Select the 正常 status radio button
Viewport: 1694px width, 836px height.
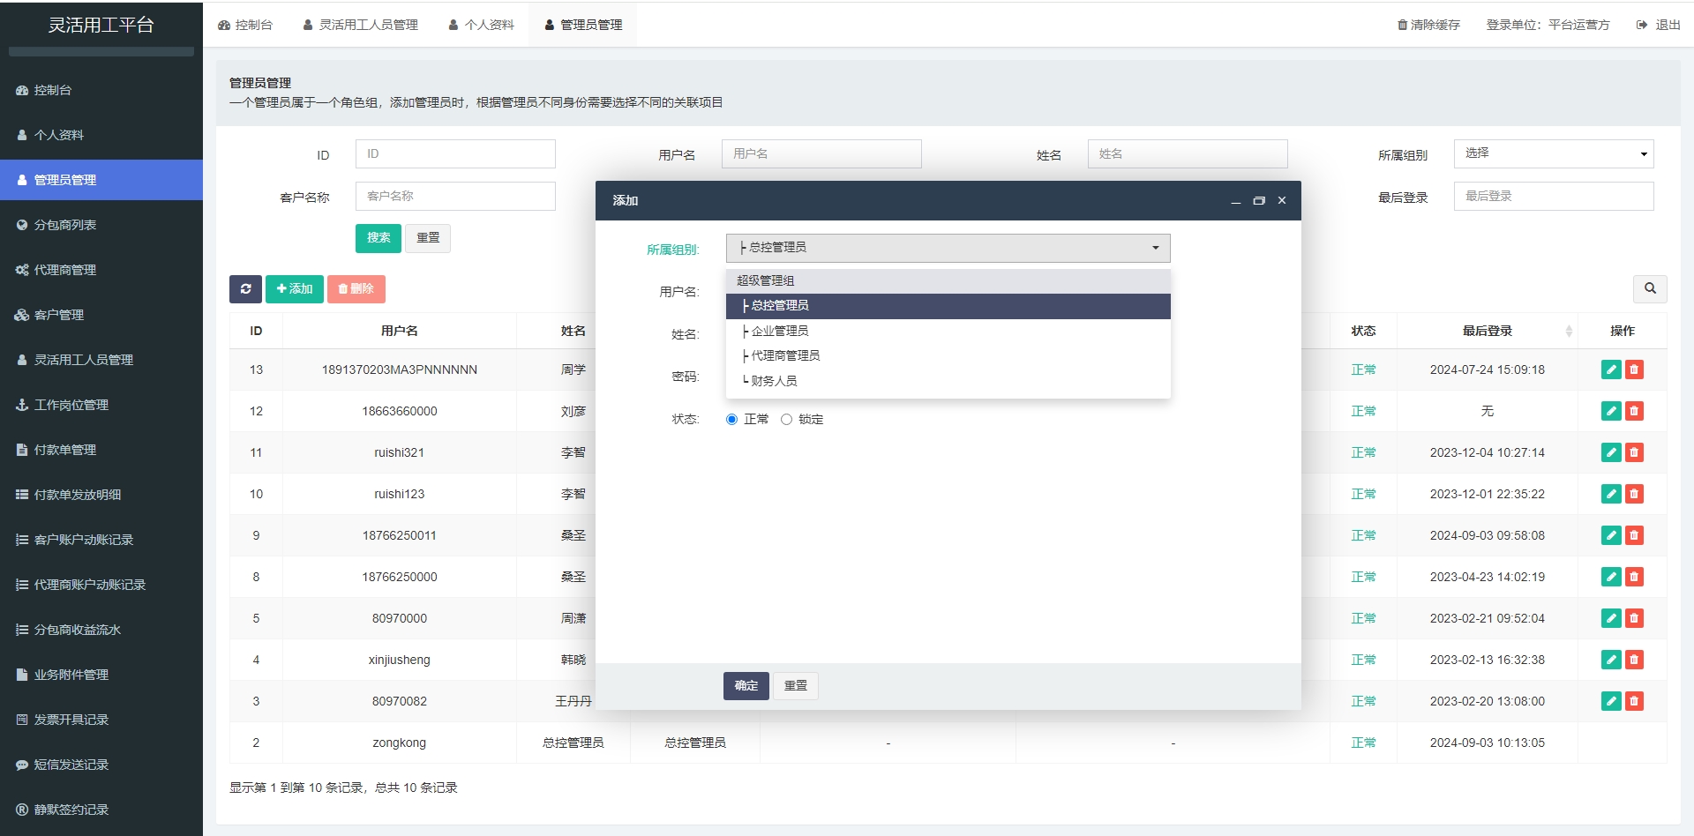point(731,419)
